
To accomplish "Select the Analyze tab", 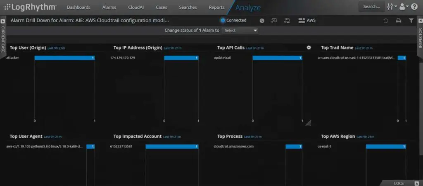I will pyautogui.click(x=248, y=7).
